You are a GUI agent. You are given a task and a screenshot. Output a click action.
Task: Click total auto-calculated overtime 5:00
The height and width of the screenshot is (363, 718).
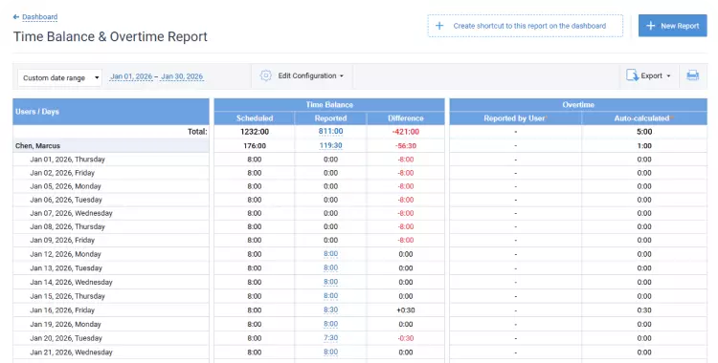click(x=644, y=132)
